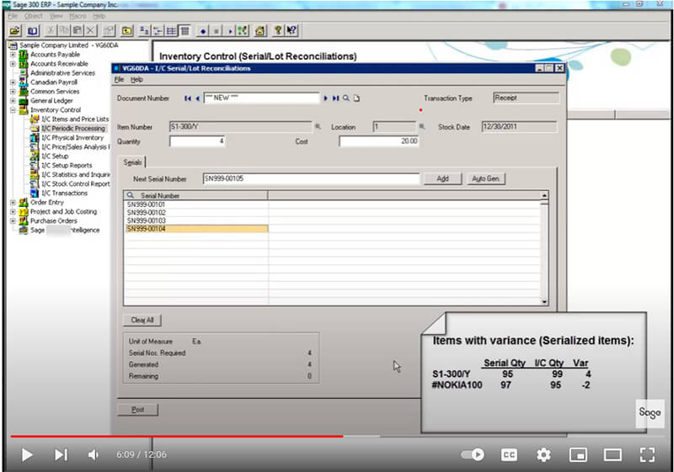
Task: Click the run macro arrow icon
Action: (229, 31)
